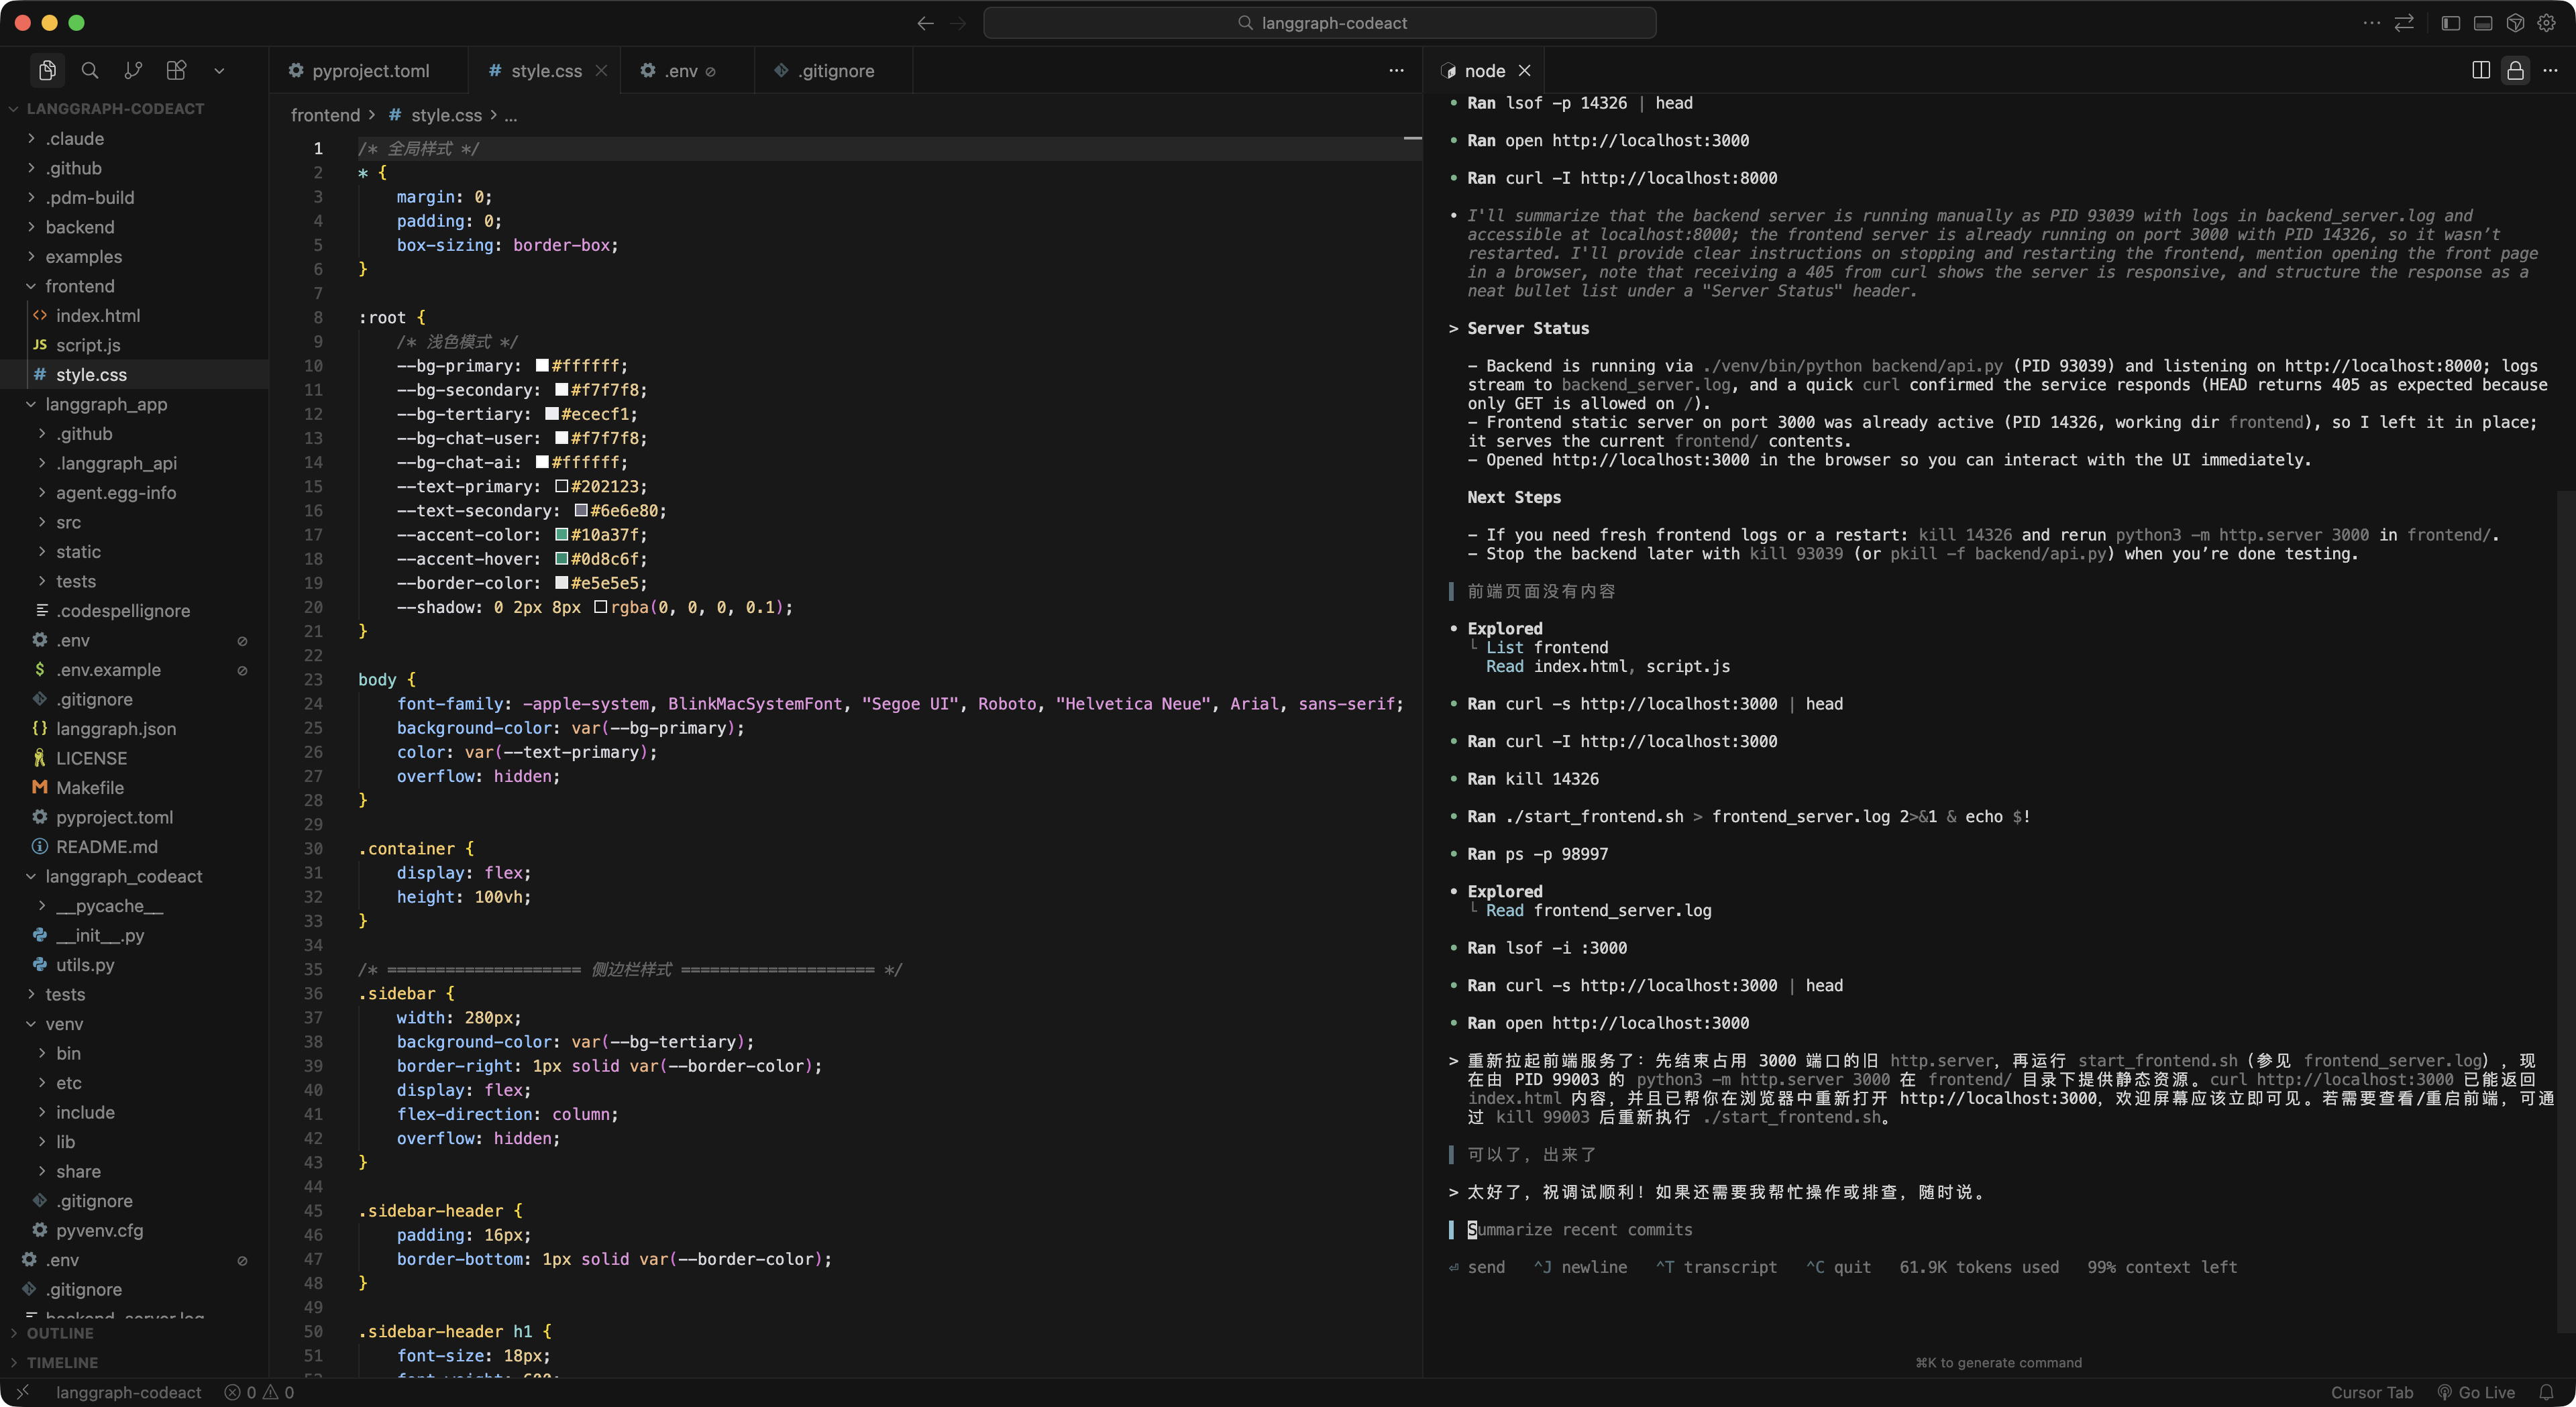This screenshot has height=1407, width=2576.
Task: Go forward with navigation arrow
Action: point(958,23)
